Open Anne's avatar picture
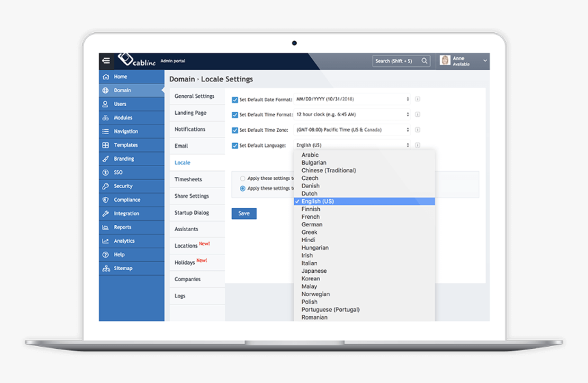 (x=444, y=60)
